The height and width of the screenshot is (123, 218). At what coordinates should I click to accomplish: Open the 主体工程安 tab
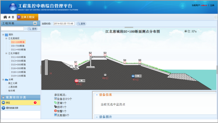(28, 17)
